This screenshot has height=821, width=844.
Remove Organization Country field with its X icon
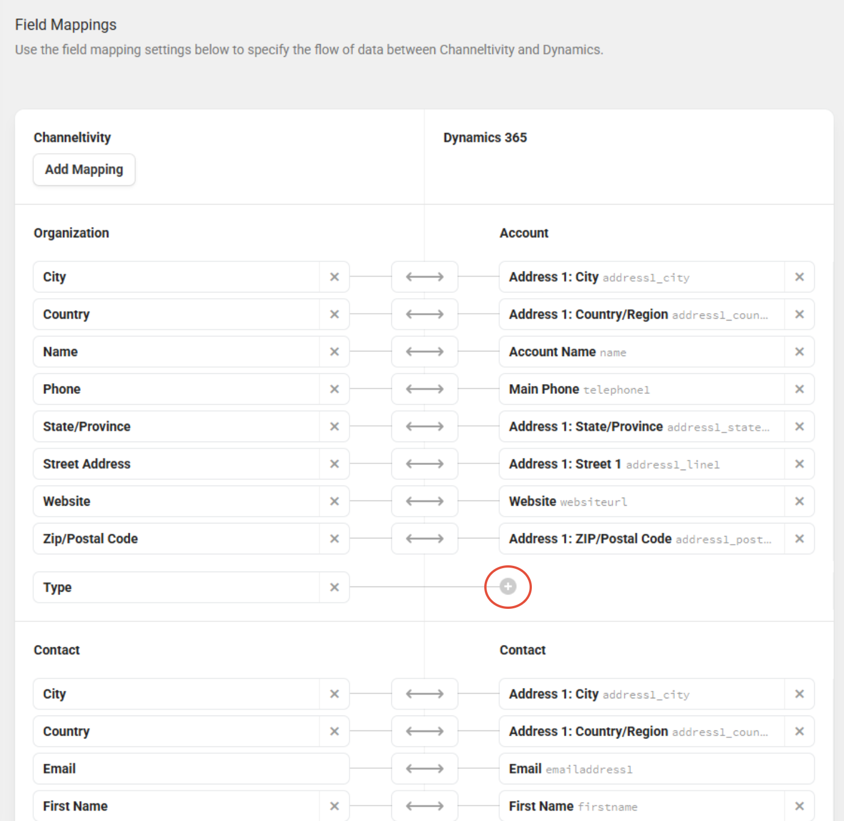tap(335, 314)
